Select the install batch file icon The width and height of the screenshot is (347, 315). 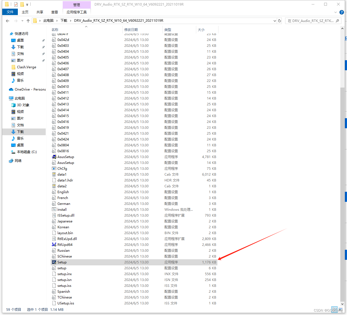(54, 210)
